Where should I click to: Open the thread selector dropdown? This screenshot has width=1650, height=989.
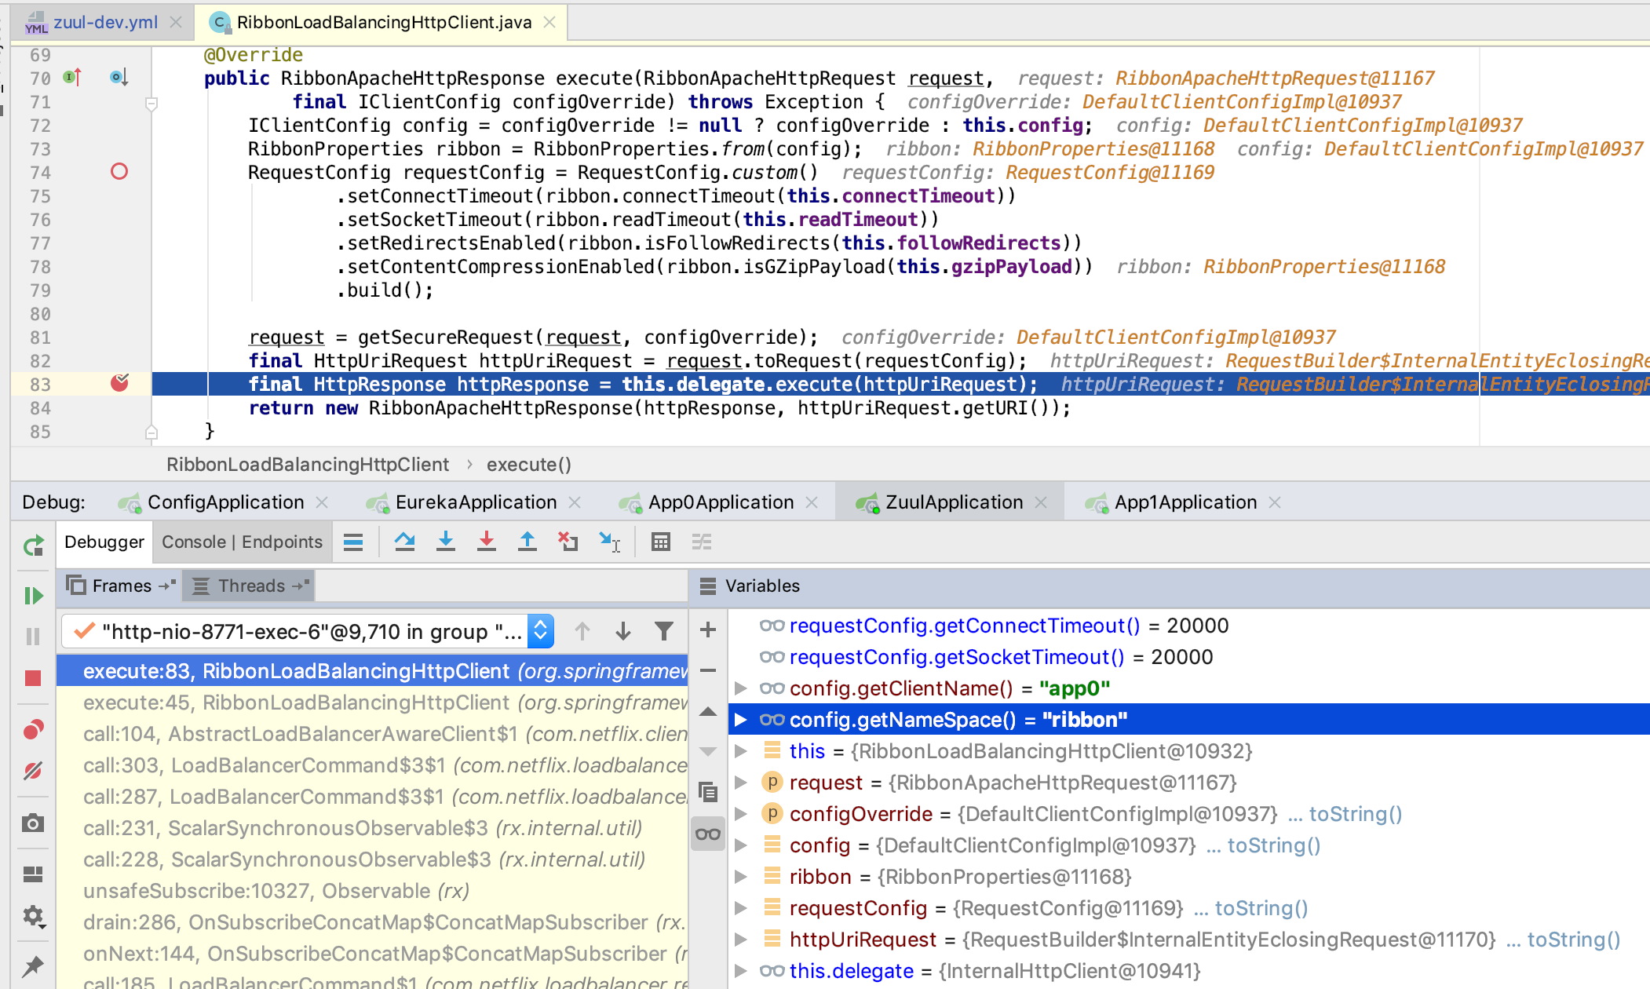(541, 631)
